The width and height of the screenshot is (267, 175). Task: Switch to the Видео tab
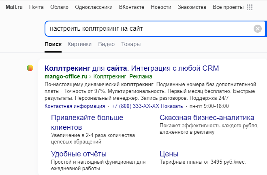(106, 44)
